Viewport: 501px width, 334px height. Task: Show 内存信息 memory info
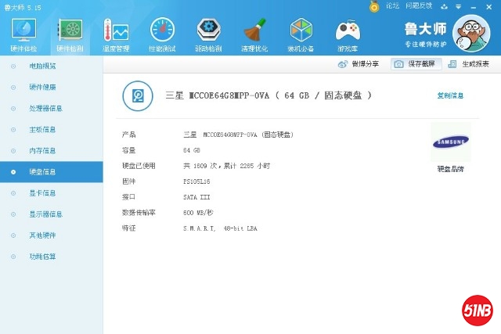pos(42,150)
